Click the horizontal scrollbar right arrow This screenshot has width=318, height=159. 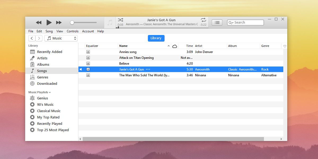(281, 139)
